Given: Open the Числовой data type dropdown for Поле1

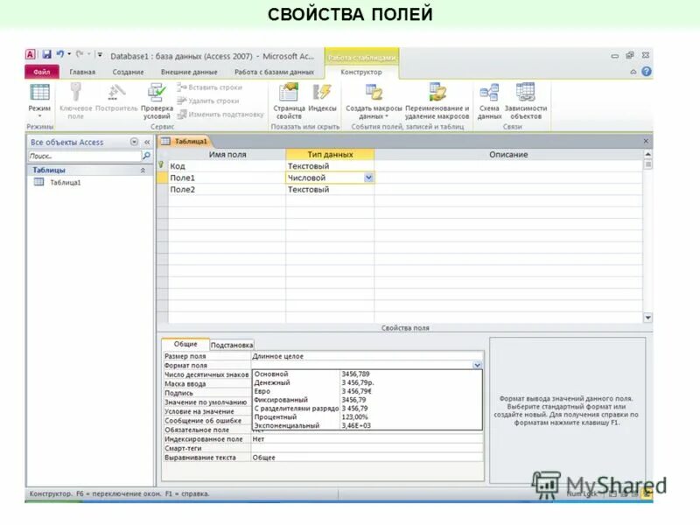Looking at the screenshot, I should (370, 175).
